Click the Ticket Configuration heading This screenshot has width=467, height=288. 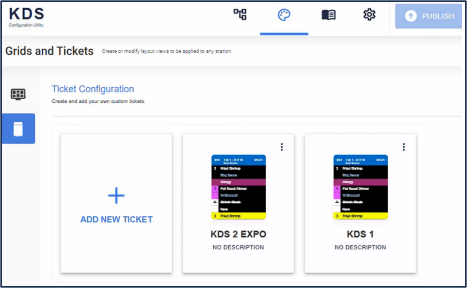tap(93, 89)
